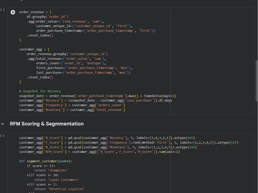Image resolution: width=258 pixels, height=193 pixels.
Task: Click the customer_agg['F_Score'] line
Action: pyautogui.click(x=129, y=143)
